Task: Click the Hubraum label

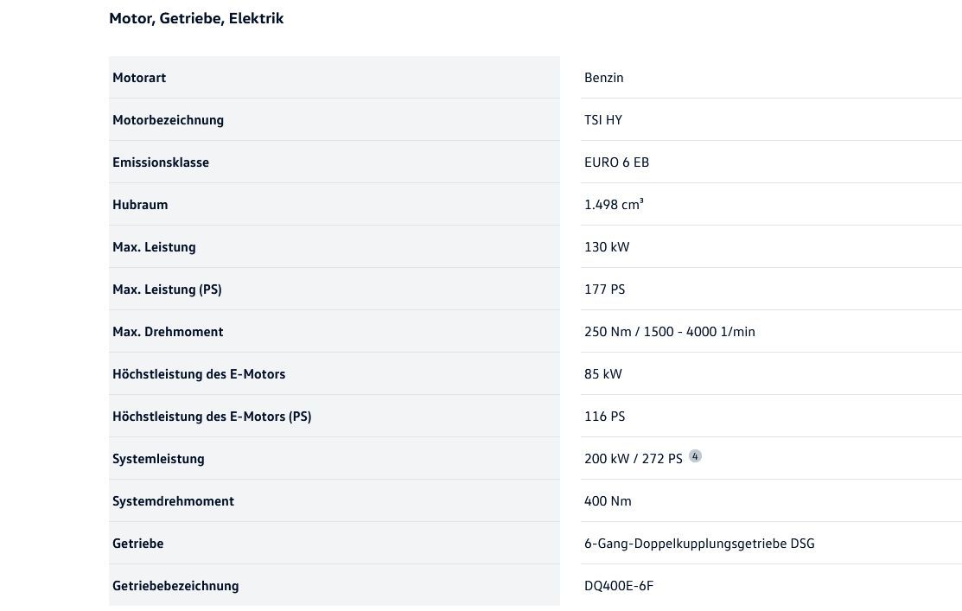Action: (x=140, y=205)
